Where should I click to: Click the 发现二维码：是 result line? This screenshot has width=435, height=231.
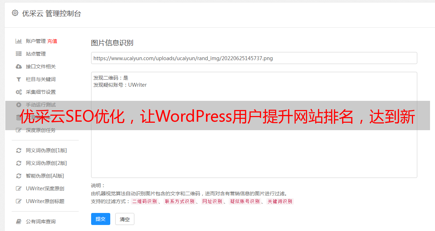coord(111,78)
